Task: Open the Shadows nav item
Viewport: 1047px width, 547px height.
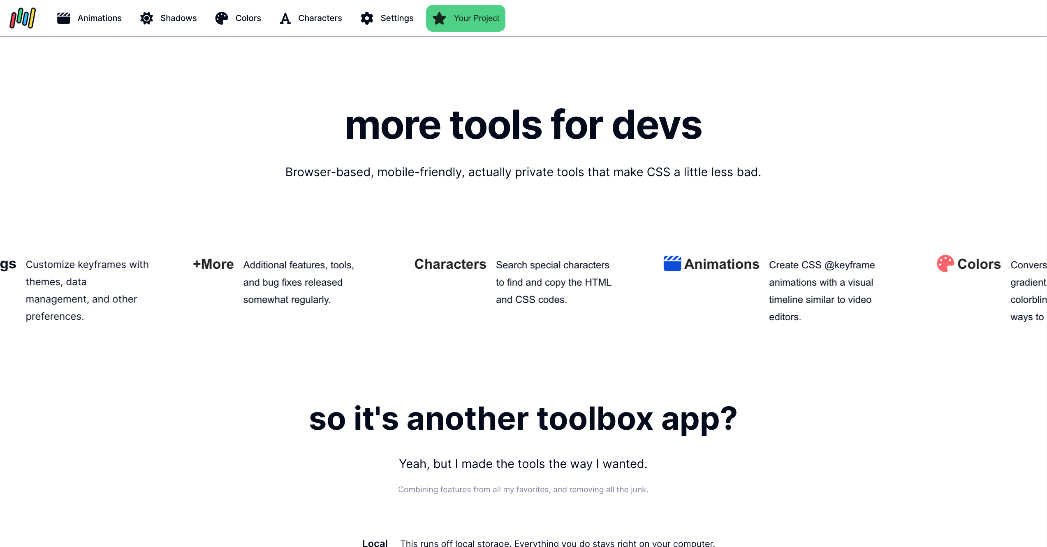Action: tap(178, 18)
